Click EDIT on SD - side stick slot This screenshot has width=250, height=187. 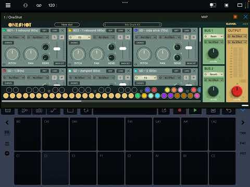coord(176,31)
